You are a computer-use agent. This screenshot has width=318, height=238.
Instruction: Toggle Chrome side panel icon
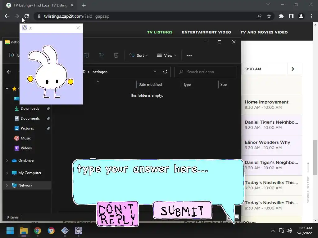pos(291,16)
